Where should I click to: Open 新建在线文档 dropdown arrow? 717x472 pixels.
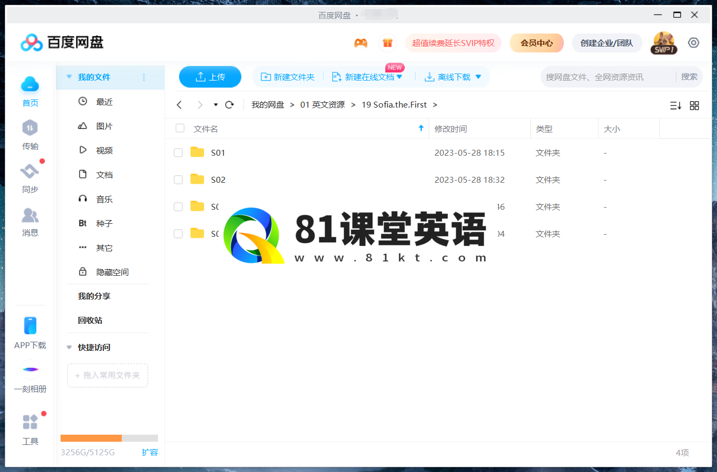click(399, 77)
